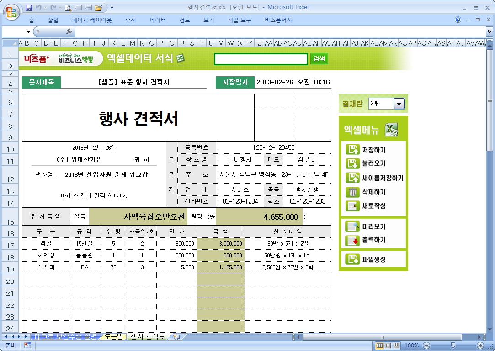The image size is (495, 351).
Task: Select the total amount cell 4,655,000
Action: coord(259,217)
